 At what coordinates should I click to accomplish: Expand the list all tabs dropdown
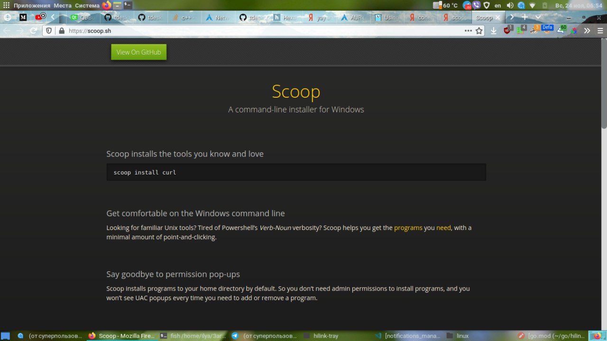[538, 17]
